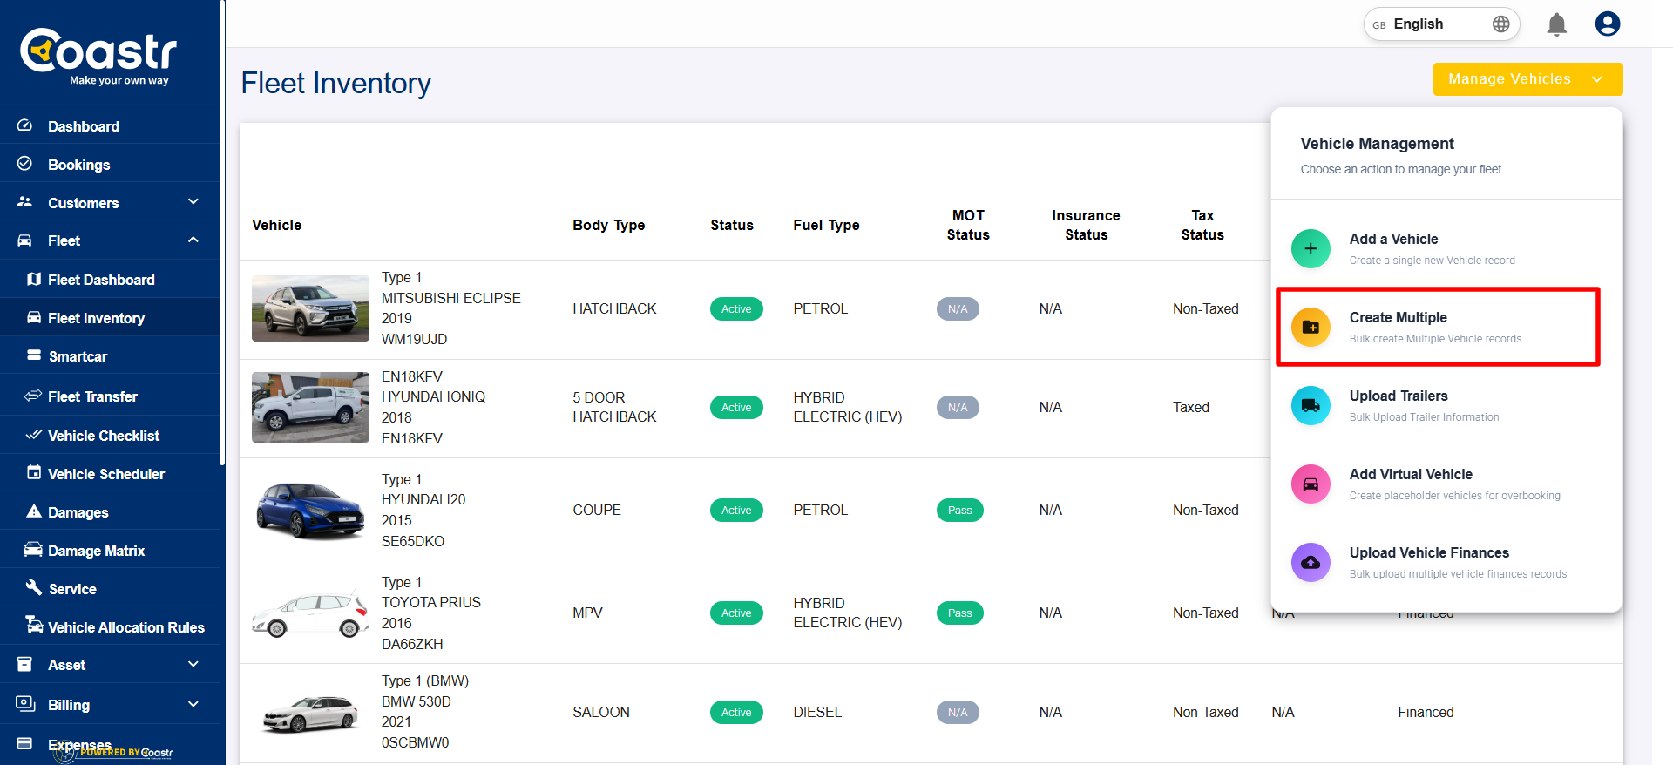This screenshot has width=1673, height=765.
Task: Click the green plus Add a Vehicle icon
Action: 1311,249
